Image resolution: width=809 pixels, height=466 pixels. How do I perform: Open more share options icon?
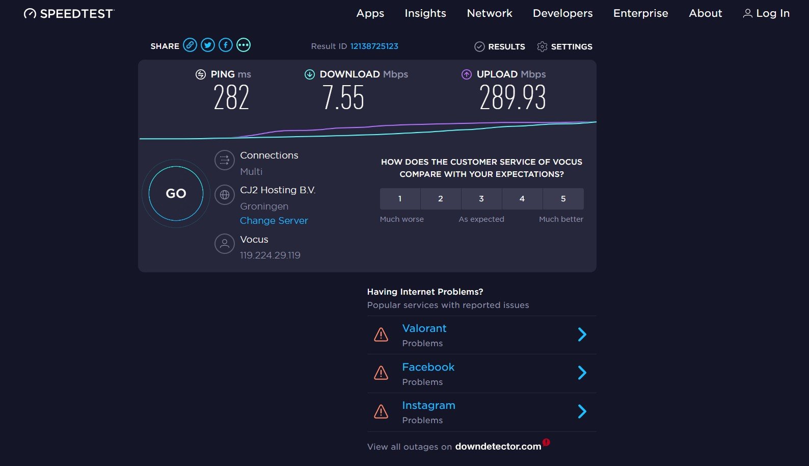(244, 45)
